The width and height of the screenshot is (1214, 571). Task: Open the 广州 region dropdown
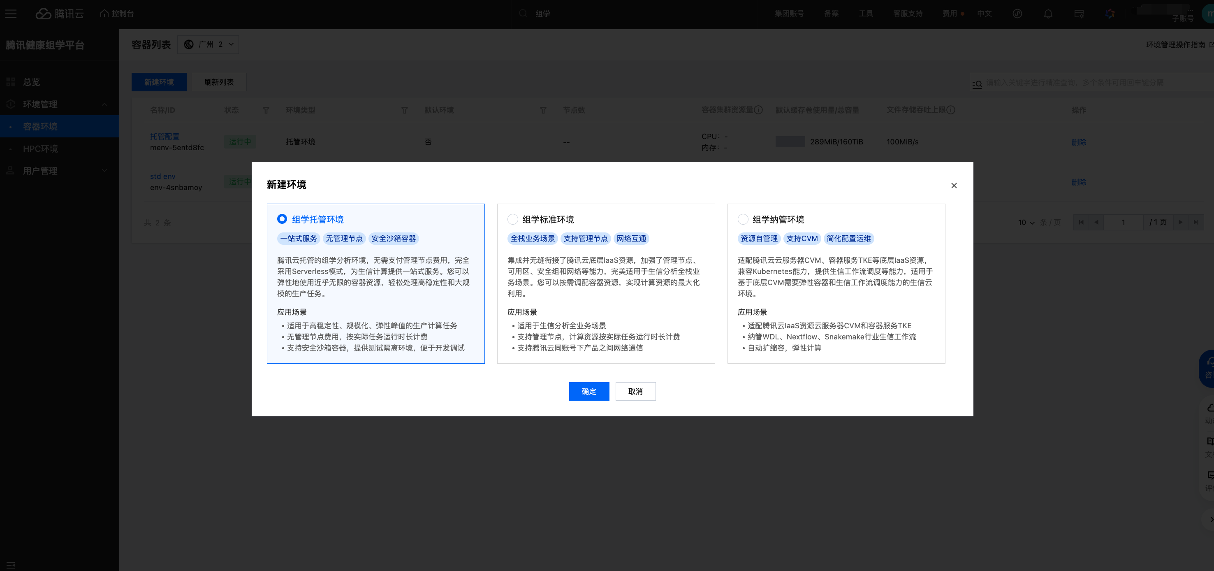pyautogui.click(x=209, y=44)
